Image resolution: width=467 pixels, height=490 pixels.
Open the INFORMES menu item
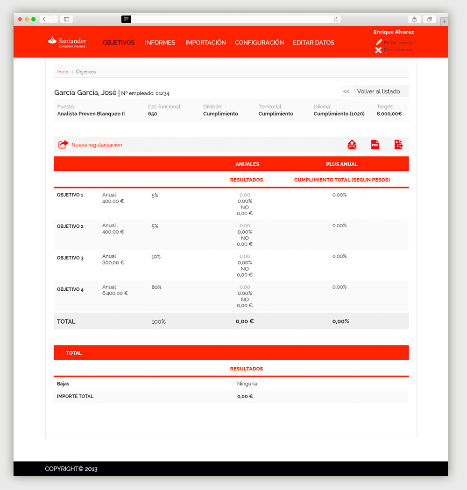point(160,42)
